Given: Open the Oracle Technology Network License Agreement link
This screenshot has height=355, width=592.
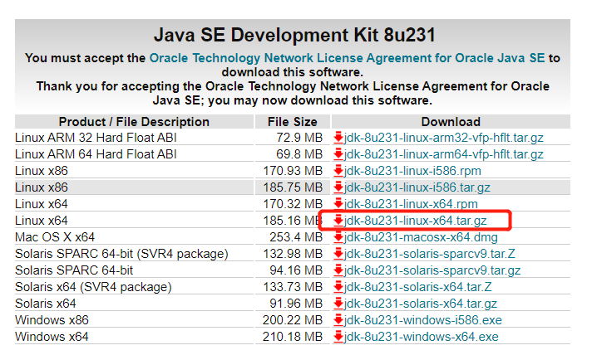Looking at the screenshot, I should (x=347, y=58).
